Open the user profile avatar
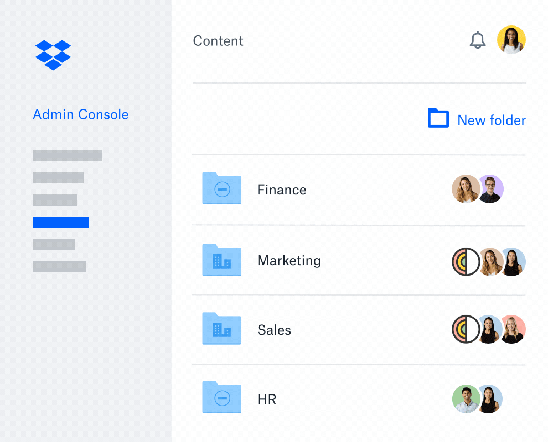Viewport: 548px width, 442px height. tap(511, 40)
